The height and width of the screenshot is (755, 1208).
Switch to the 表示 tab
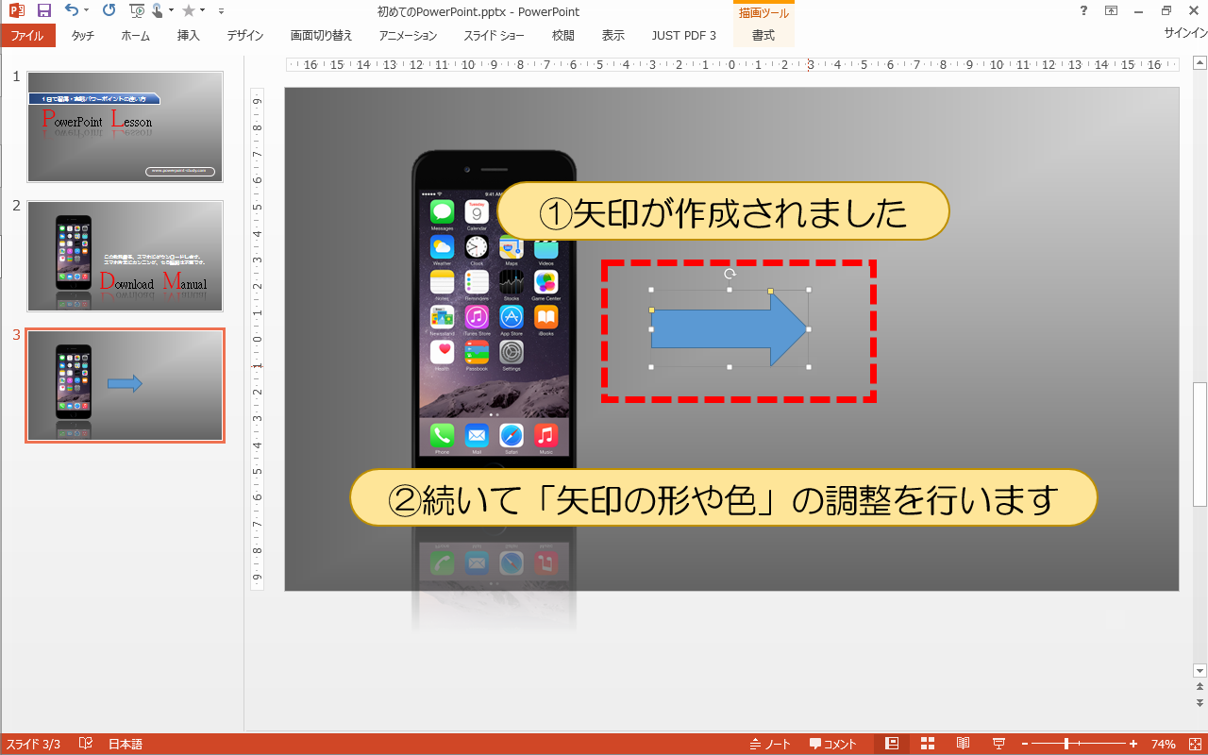(x=613, y=36)
